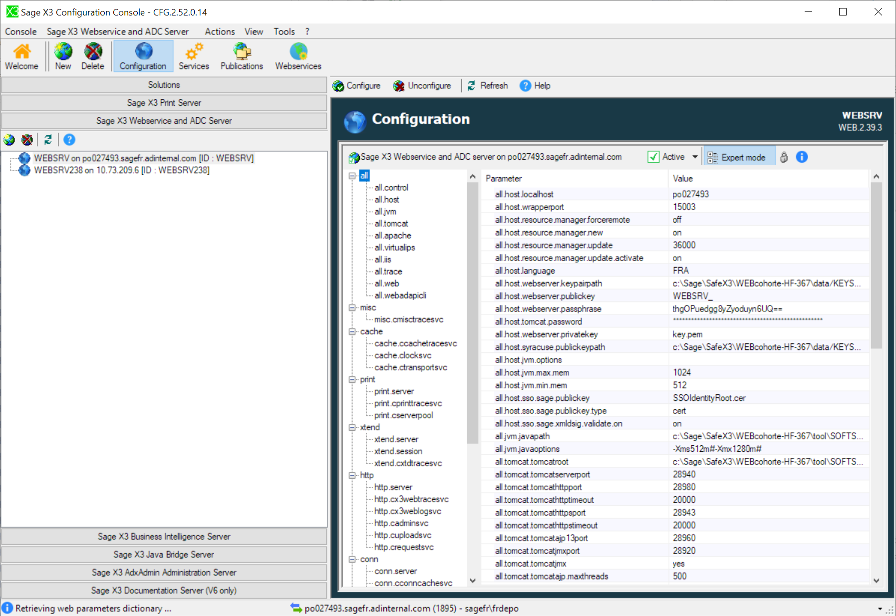Toggle Expert mode off
The height and width of the screenshot is (616, 896).
click(x=739, y=156)
